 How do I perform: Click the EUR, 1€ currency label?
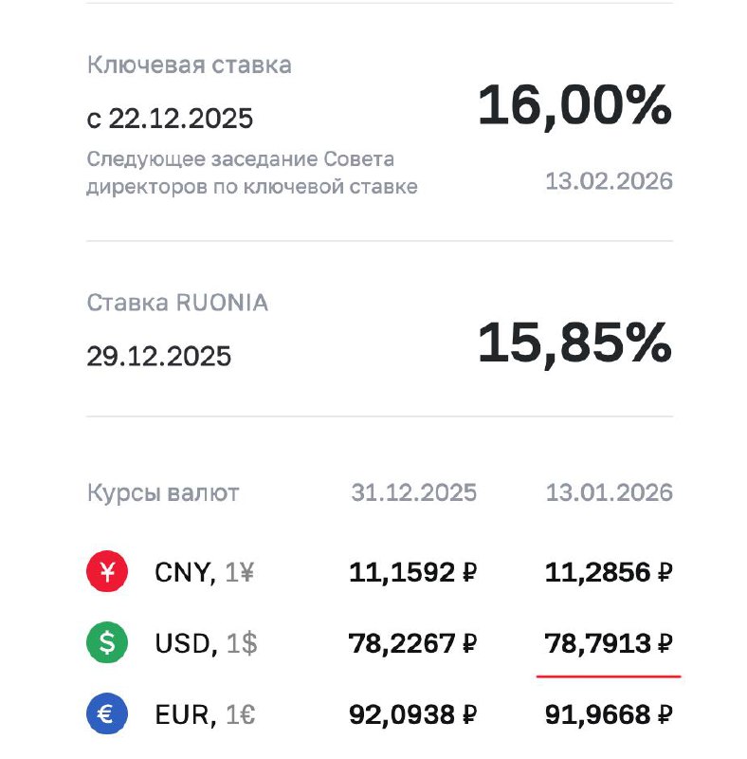tap(204, 713)
